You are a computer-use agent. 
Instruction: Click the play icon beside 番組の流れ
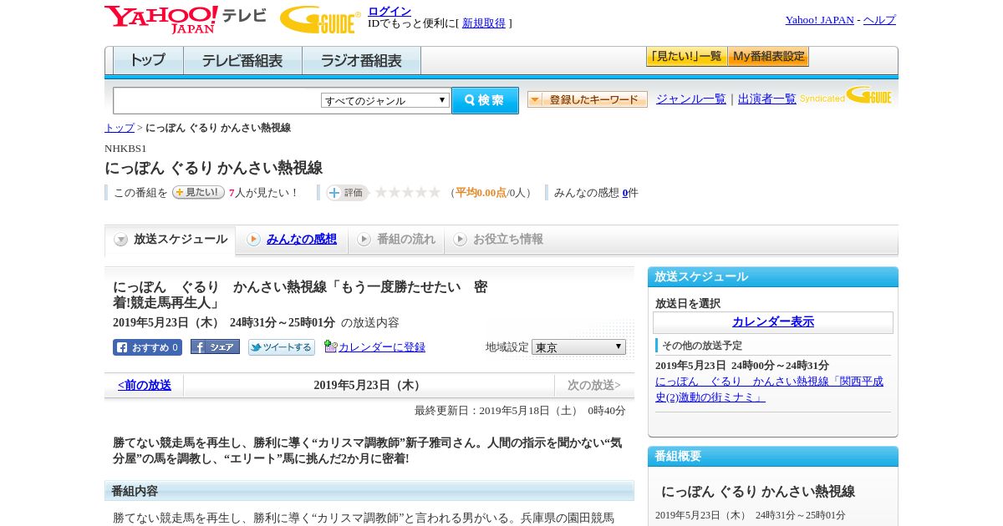pyautogui.click(x=364, y=240)
